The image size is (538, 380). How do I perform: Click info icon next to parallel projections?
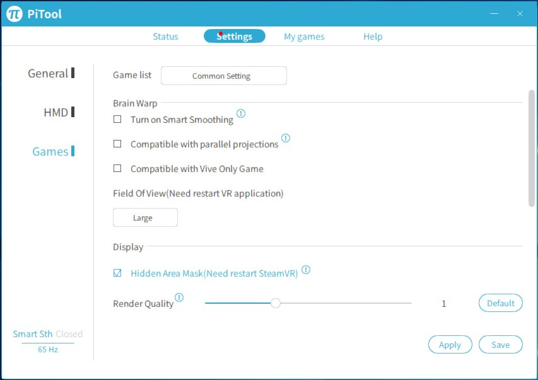click(286, 138)
